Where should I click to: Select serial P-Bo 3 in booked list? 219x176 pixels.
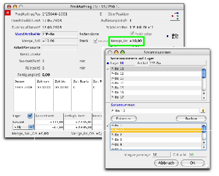pyautogui.click(x=156, y=140)
